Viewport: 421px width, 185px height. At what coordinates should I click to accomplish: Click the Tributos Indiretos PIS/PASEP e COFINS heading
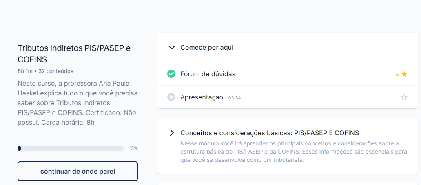[74, 54]
